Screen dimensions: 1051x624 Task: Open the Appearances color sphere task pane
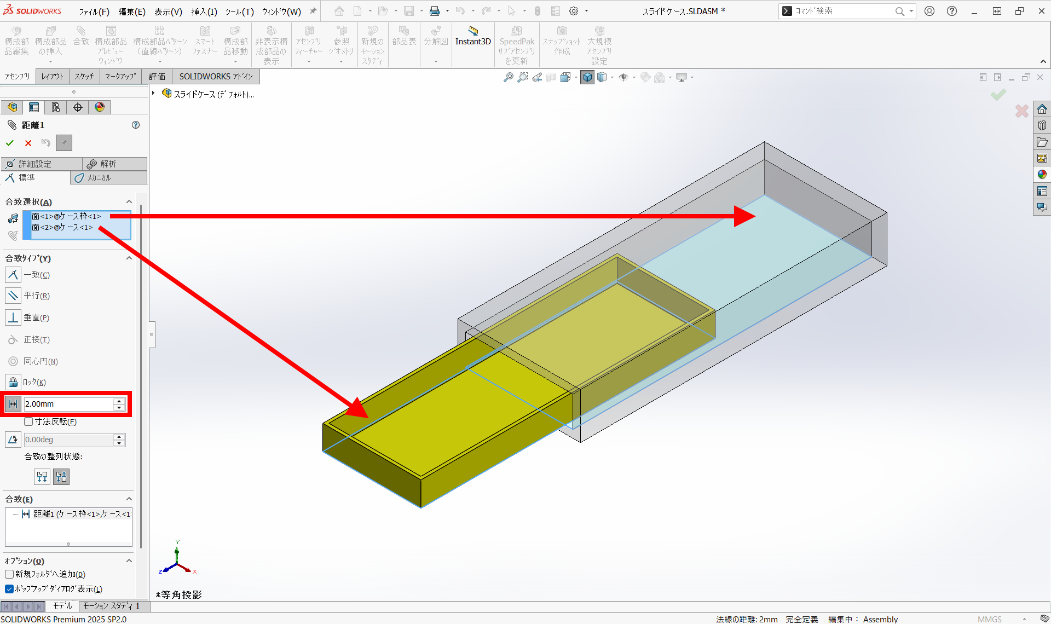(x=1042, y=175)
